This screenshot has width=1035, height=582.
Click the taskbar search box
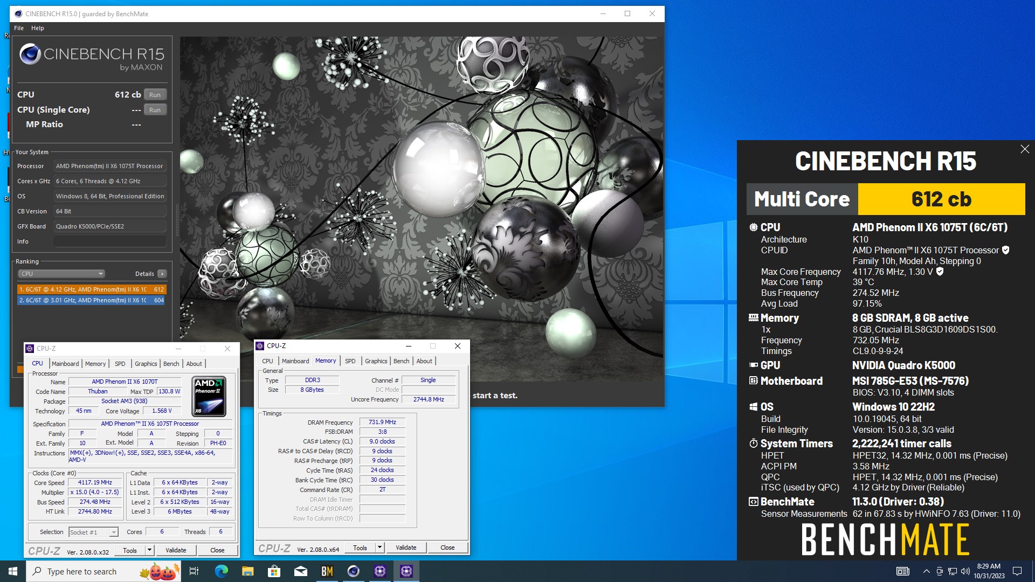[104, 571]
